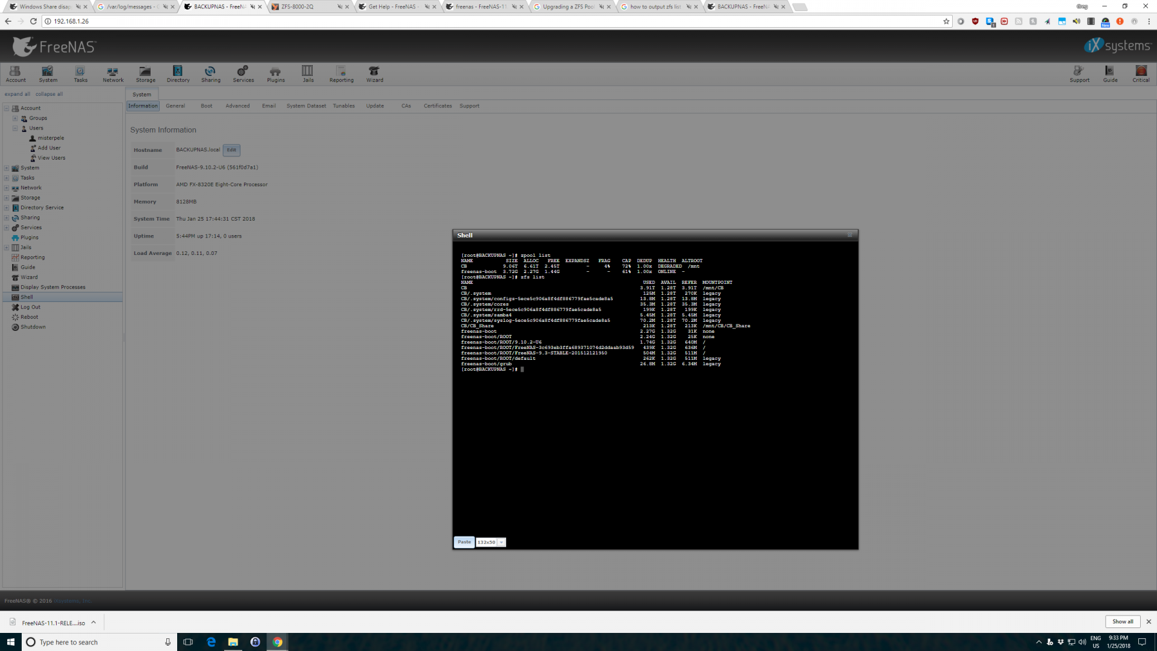The width and height of the screenshot is (1157, 651).
Task: Click the FreeNAS logo
Action: [54, 46]
